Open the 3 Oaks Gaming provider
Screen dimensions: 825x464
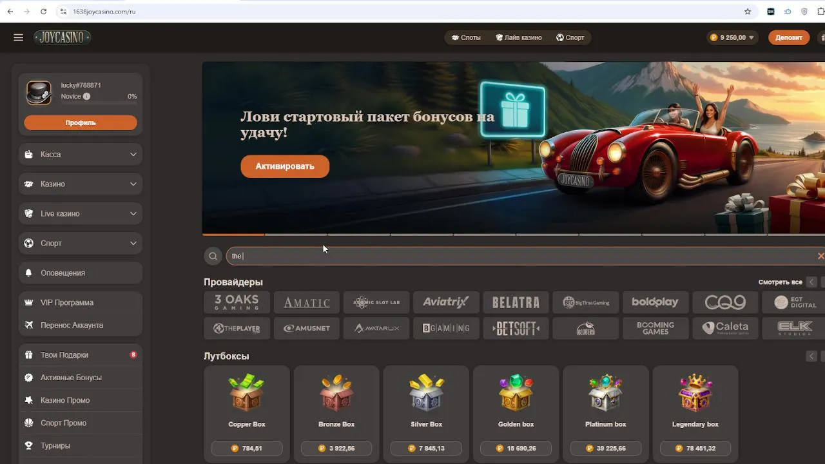[237, 302]
